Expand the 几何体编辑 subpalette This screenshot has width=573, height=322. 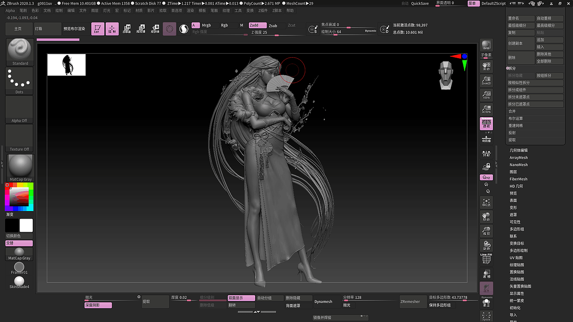coord(518,150)
